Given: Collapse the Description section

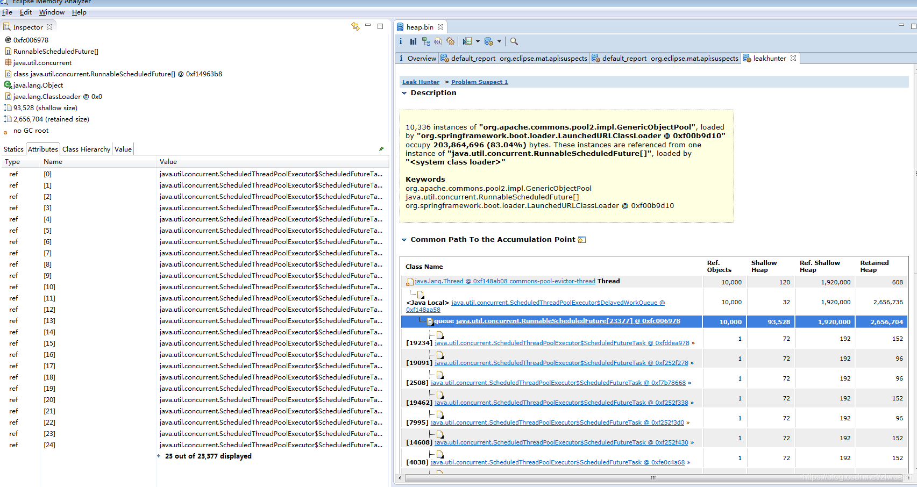Looking at the screenshot, I should click(x=404, y=93).
